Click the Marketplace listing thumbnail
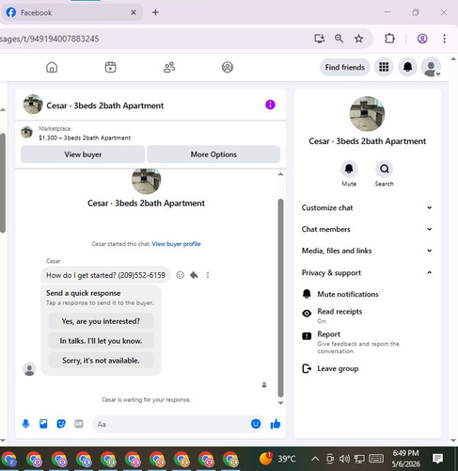This screenshot has height=471, width=458. tap(26, 132)
